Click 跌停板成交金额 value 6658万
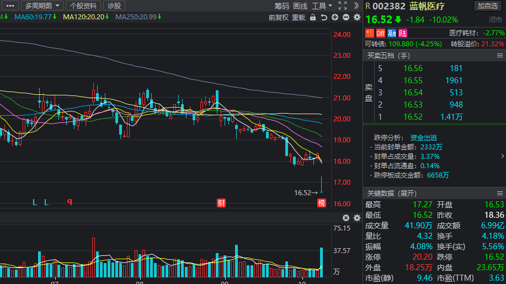The width and height of the screenshot is (506, 284). [438, 175]
